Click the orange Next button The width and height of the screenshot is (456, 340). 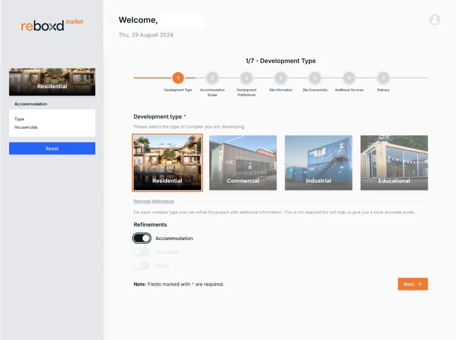pos(412,284)
